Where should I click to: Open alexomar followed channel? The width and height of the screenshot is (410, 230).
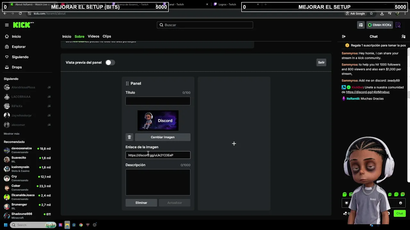pyautogui.click(x=28, y=125)
